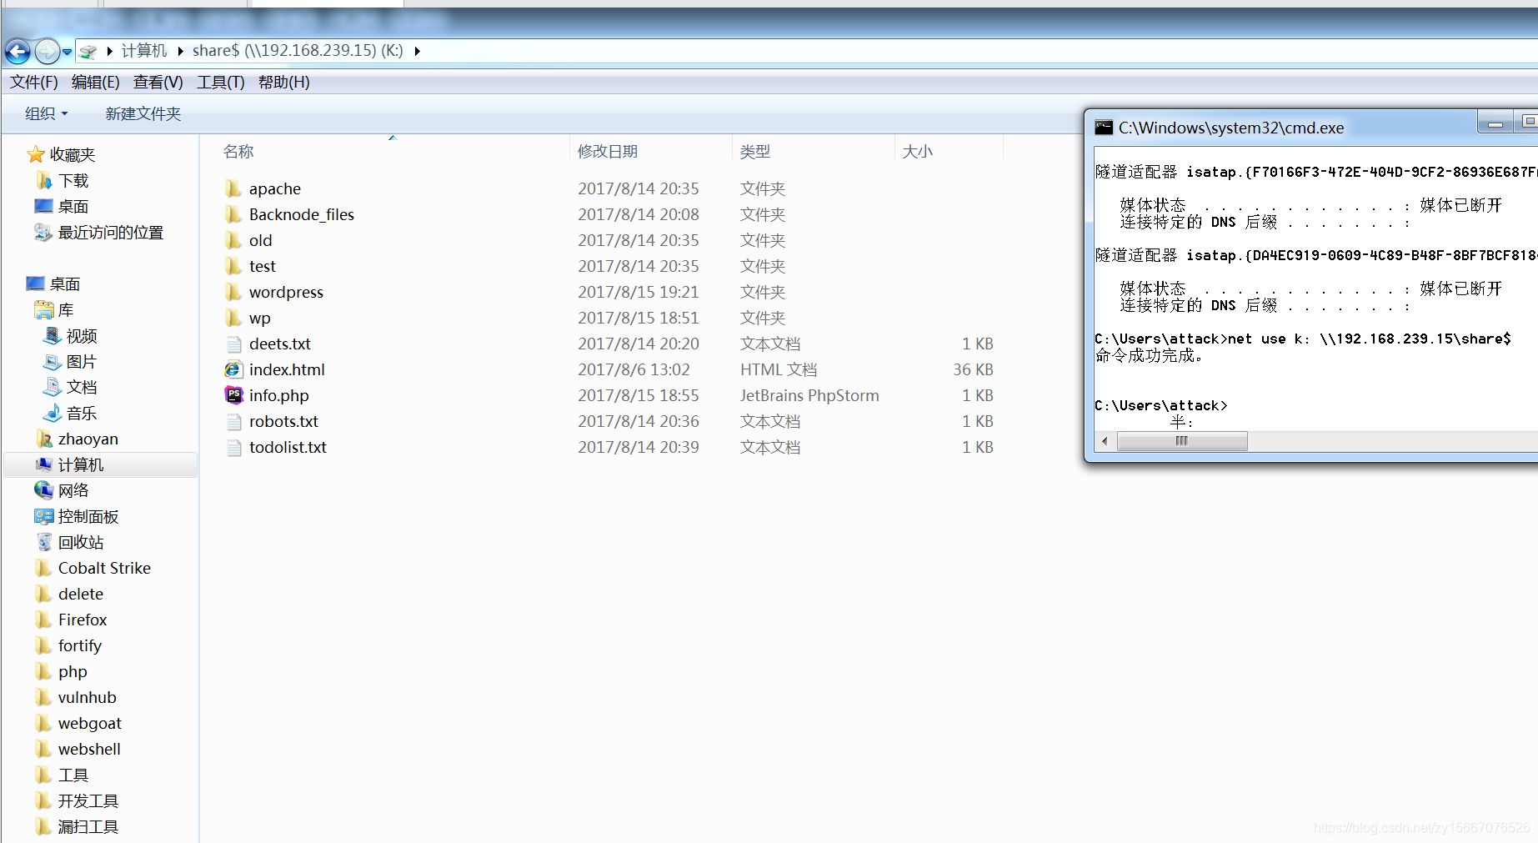Click the network drive icon in address bar
The width and height of the screenshot is (1538, 843).
coord(88,52)
